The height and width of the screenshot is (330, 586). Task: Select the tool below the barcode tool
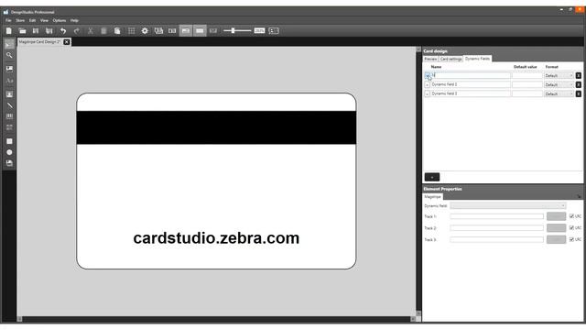(9, 127)
